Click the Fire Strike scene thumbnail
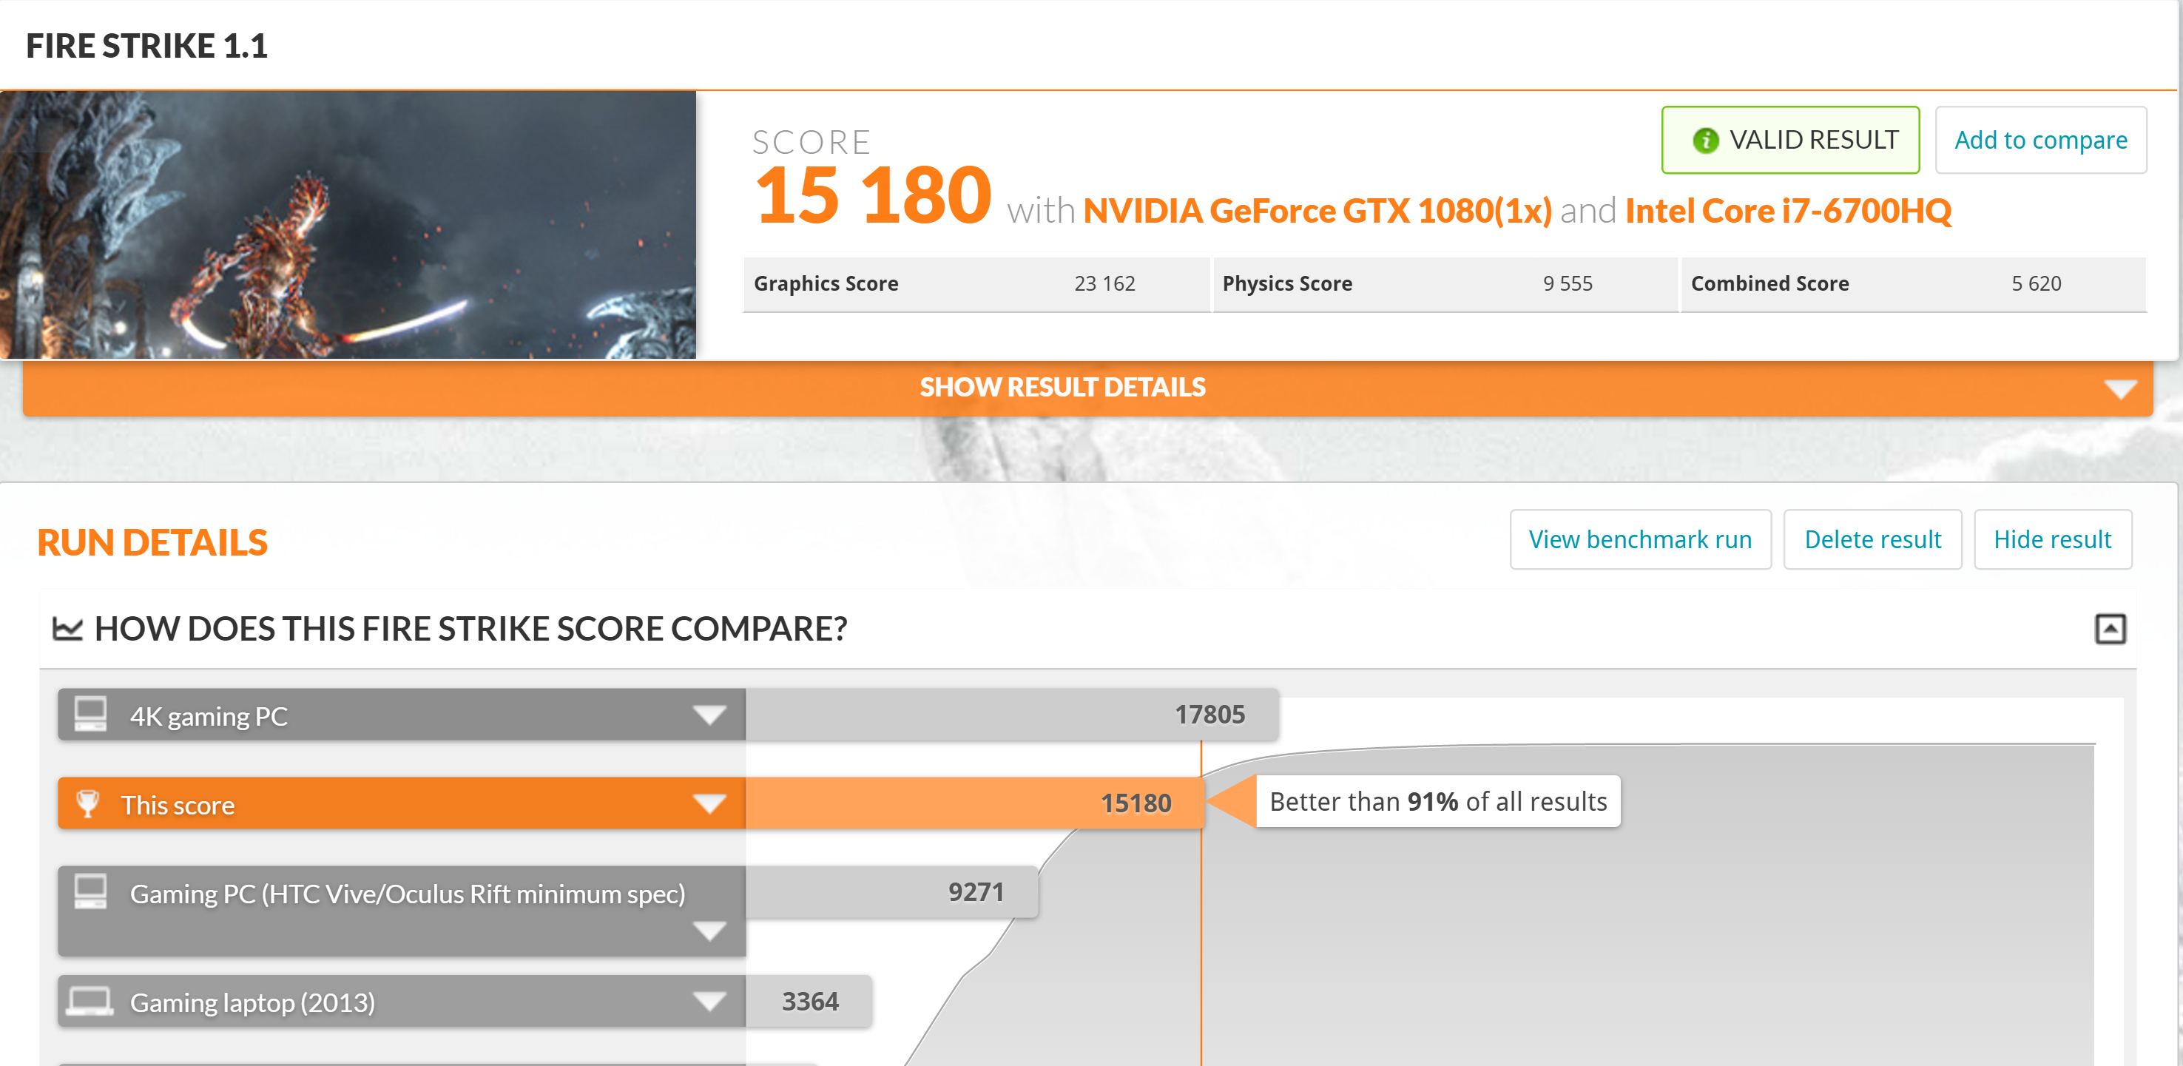 348,225
